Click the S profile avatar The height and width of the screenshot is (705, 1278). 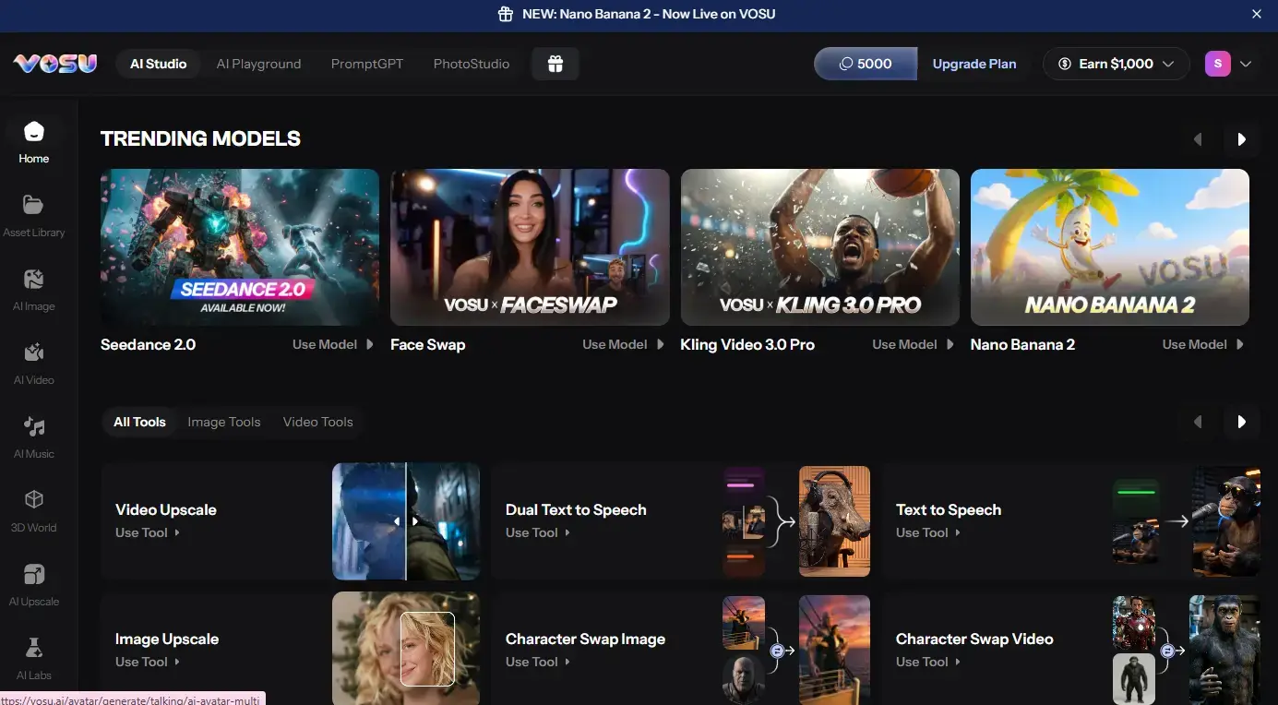pos(1218,64)
